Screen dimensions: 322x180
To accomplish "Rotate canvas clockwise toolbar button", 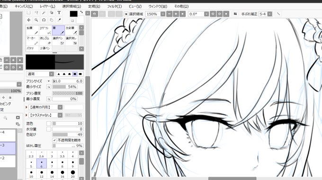I will click(x=219, y=14).
